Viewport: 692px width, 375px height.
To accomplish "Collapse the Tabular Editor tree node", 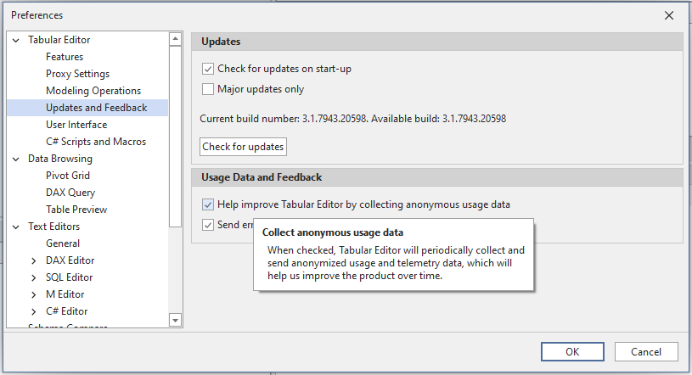I will [16, 40].
